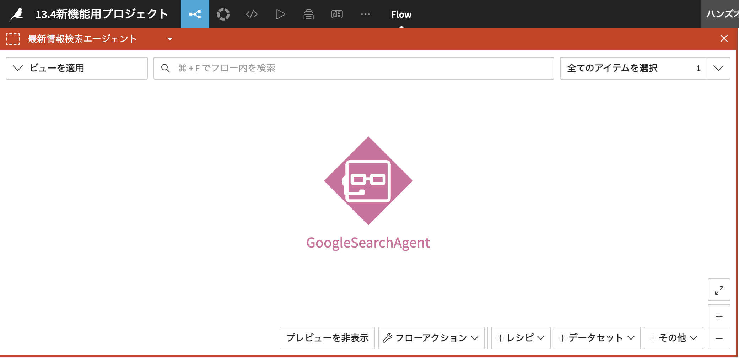Open the Flow icon in navigation bar
Screen dimensions: 739x358
195,14
